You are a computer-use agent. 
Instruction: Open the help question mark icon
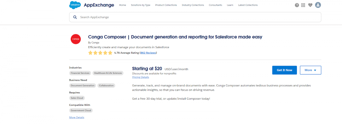(297, 5)
